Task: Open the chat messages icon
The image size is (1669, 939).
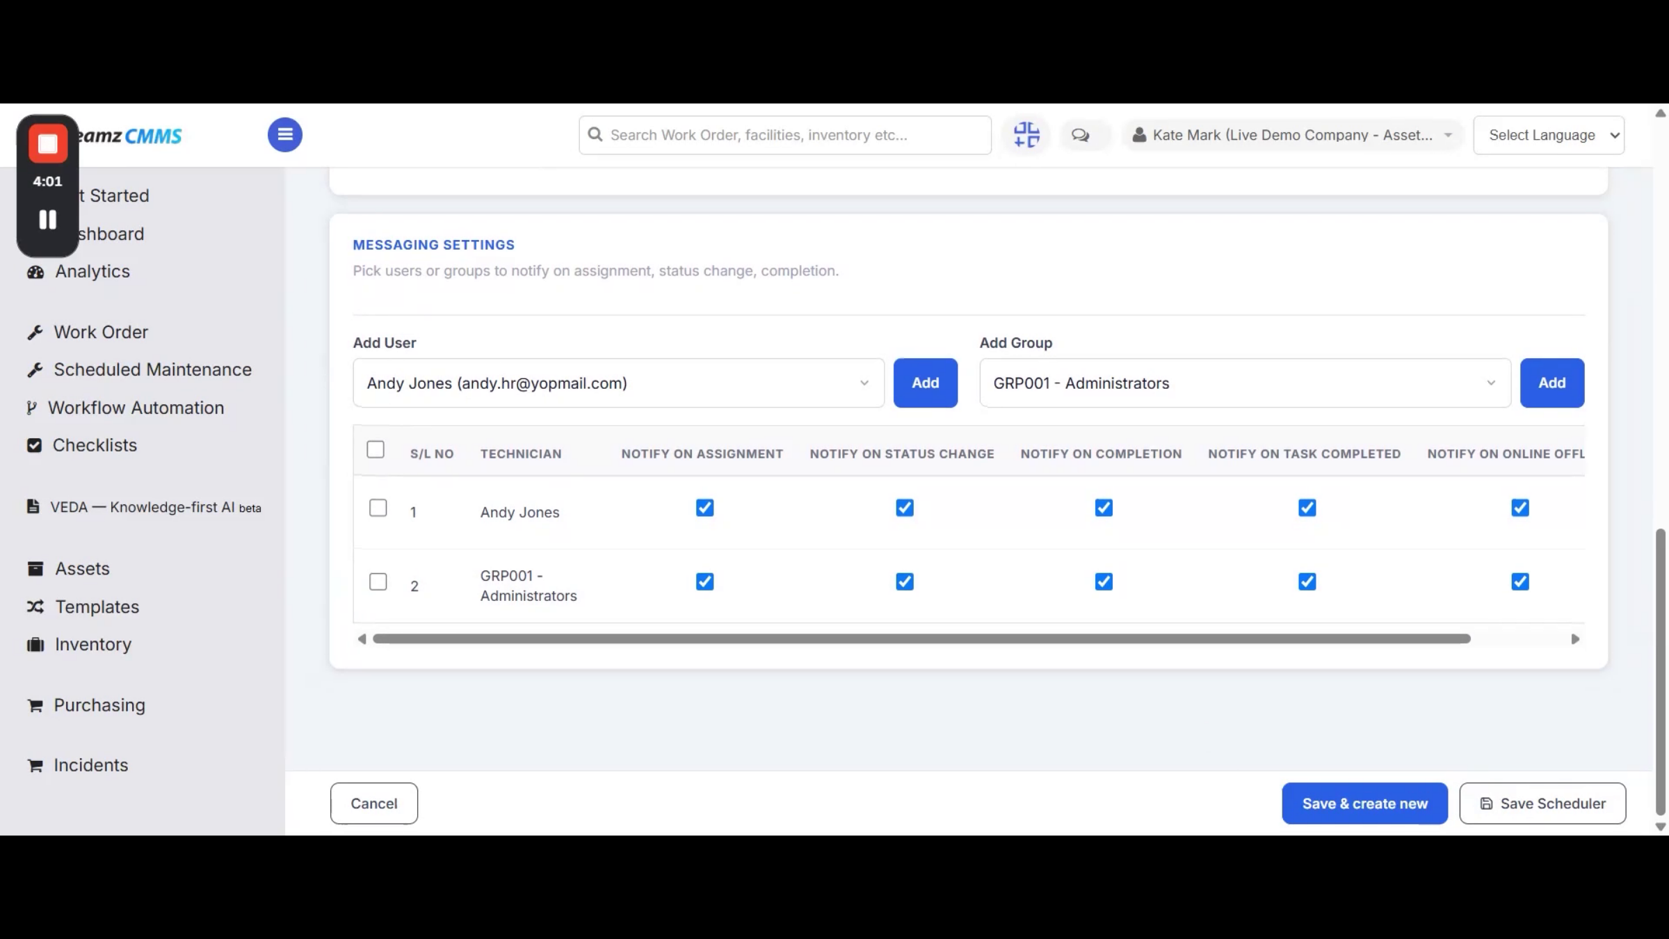Action: [x=1080, y=135]
